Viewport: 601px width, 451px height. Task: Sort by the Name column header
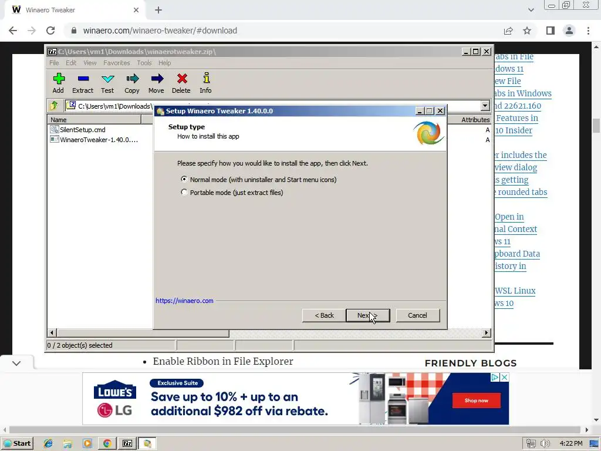coord(94,120)
